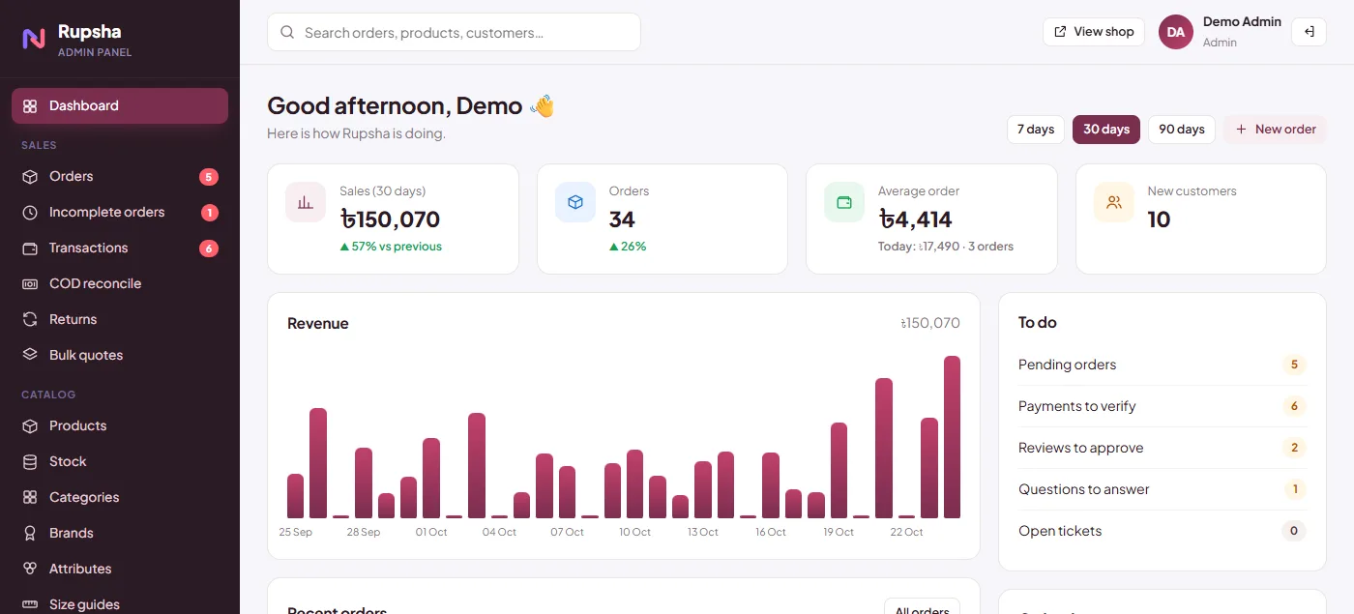Click the Brands award icon
Screen dimensions: 1354x614
point(30,534)
